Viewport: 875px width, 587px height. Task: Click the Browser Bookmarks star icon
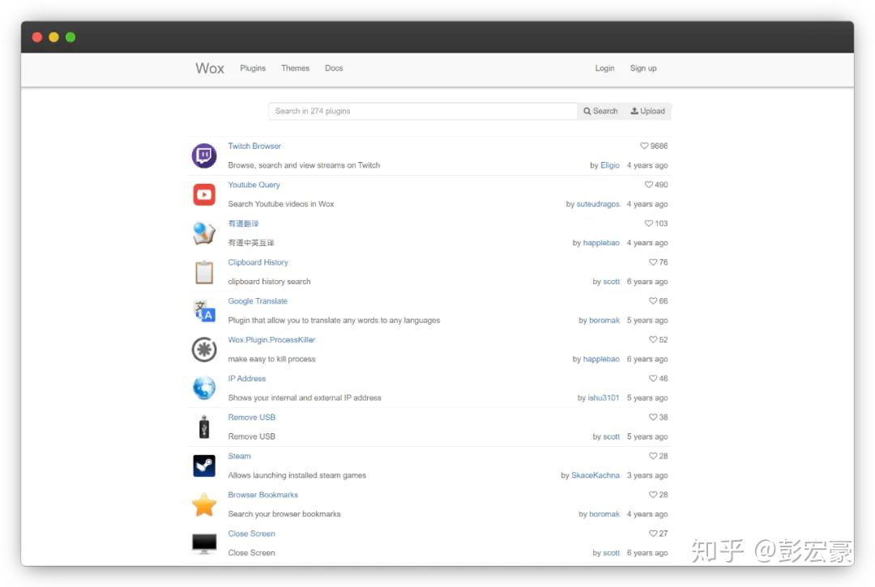(x=204, y=504)
